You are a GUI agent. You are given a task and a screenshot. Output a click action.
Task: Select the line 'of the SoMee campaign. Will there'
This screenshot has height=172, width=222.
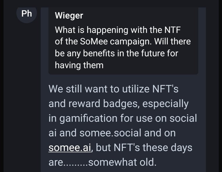pos(123,41)
